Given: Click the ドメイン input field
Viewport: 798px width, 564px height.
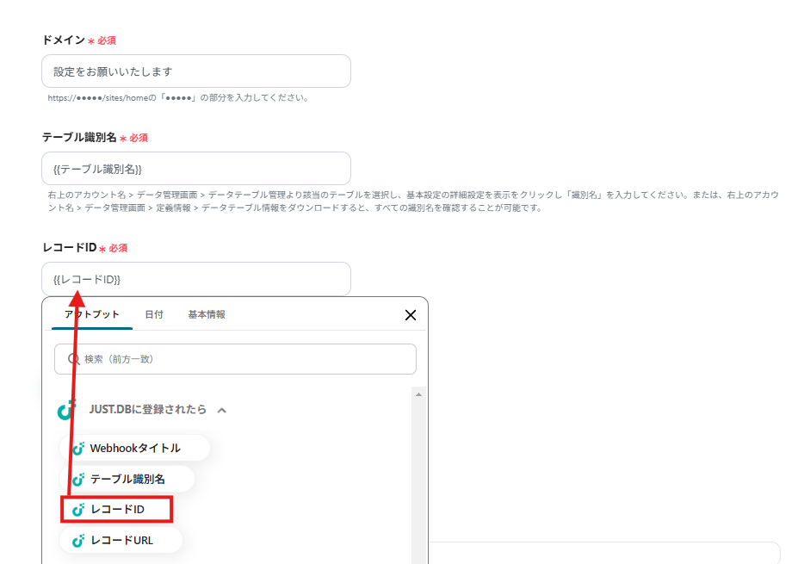Looking at the screenshot, I should coord(196,71).
